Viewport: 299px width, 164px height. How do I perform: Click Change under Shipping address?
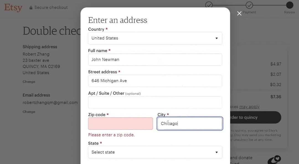click(x=29, y=81)
